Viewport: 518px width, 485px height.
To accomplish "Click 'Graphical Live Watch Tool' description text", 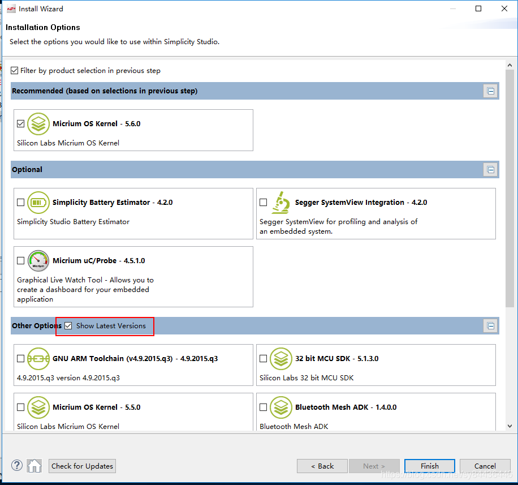I will pyautogui.click(x=85, y=289).
